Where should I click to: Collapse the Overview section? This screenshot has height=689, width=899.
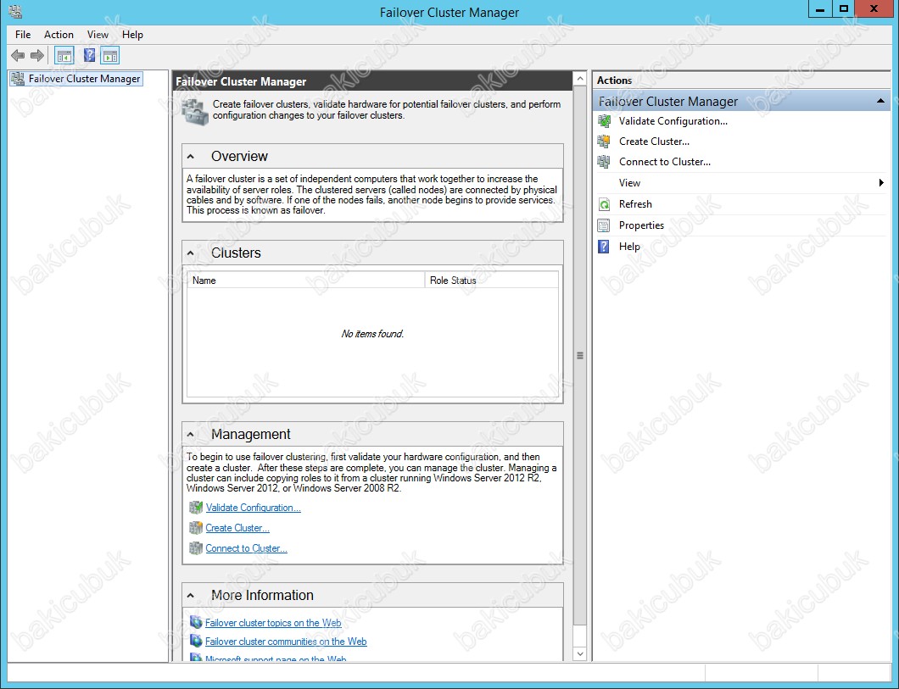point(191,156)
